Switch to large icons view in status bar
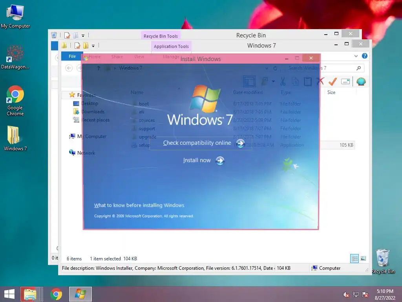The height and width of the screenshot is (302, 402). [363, 258]
